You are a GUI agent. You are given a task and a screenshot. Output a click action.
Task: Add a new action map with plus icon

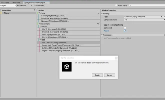(x=34, y=10)
